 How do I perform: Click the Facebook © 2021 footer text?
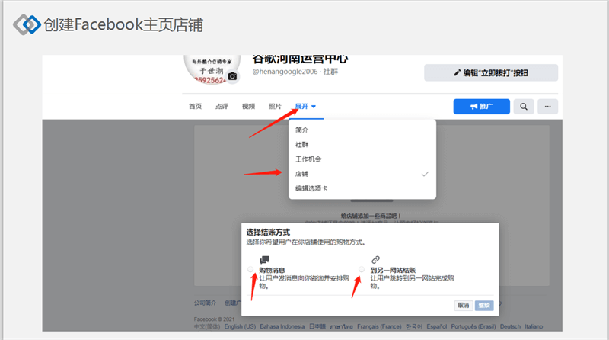214,319
